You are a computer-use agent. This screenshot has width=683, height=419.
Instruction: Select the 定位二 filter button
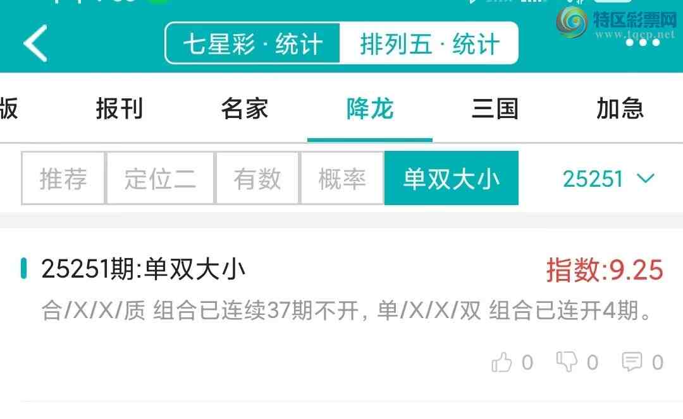pos(160,178)
